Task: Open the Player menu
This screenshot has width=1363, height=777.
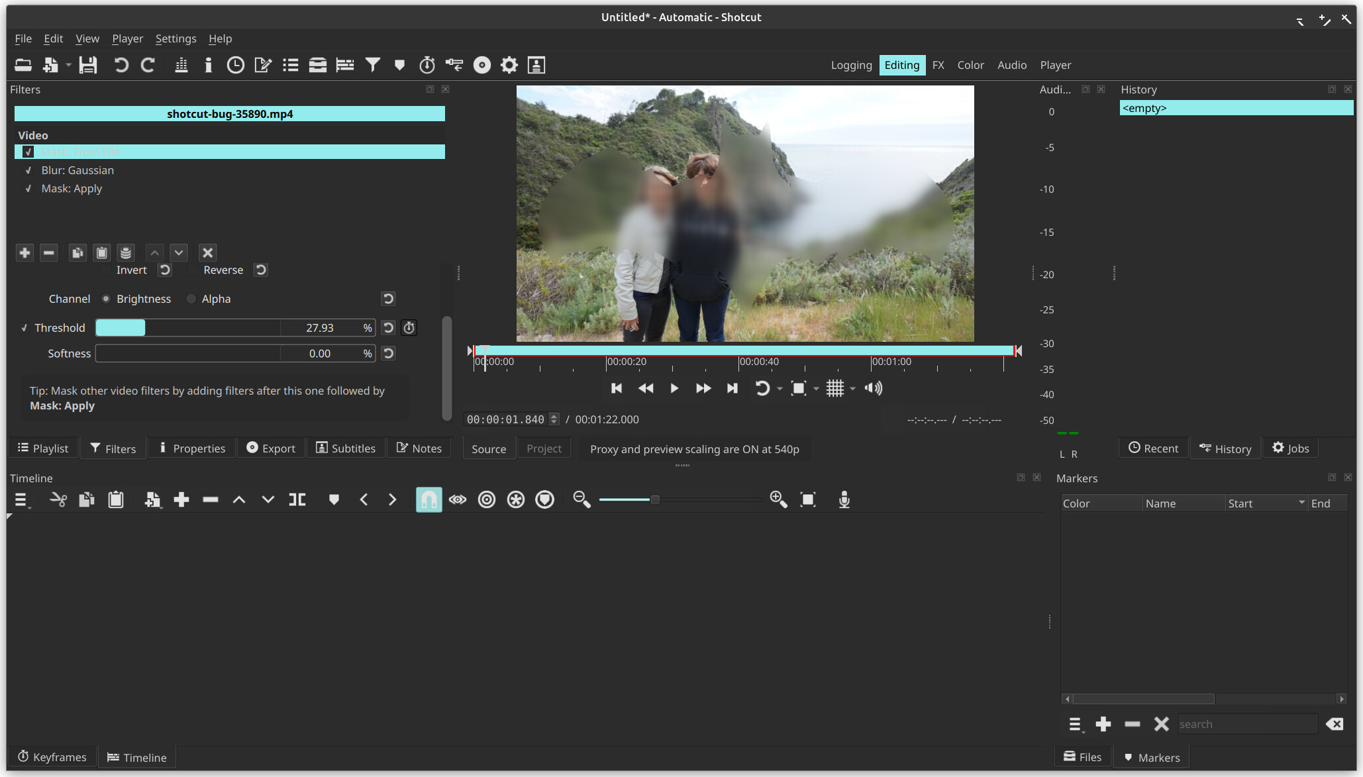Action: (127, 38)
